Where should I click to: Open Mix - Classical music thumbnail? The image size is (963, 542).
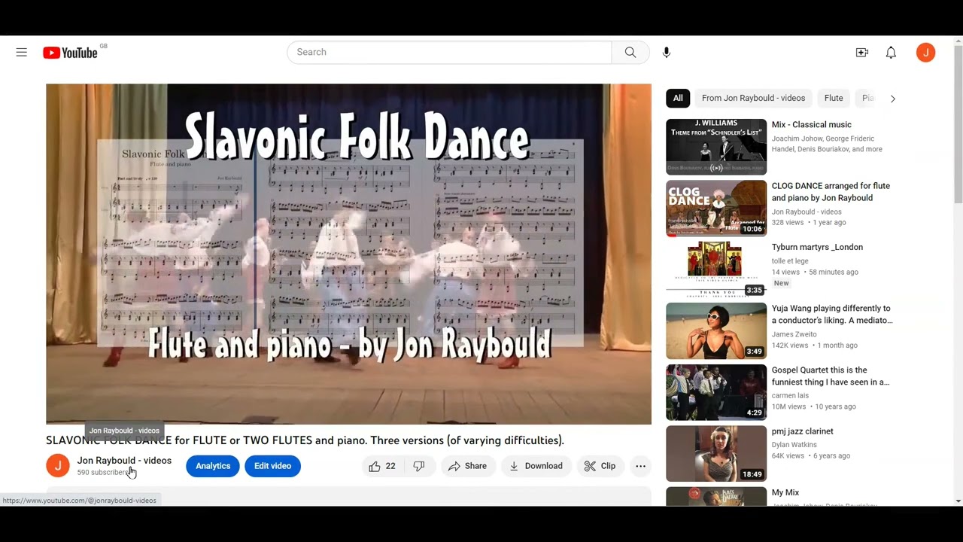[716, 147]
